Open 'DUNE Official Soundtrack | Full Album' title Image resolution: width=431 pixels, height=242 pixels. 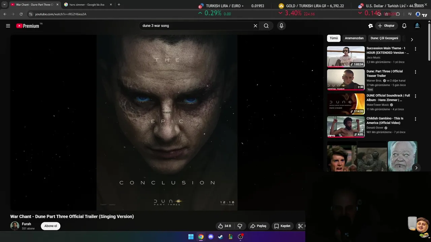click(388, 98)
